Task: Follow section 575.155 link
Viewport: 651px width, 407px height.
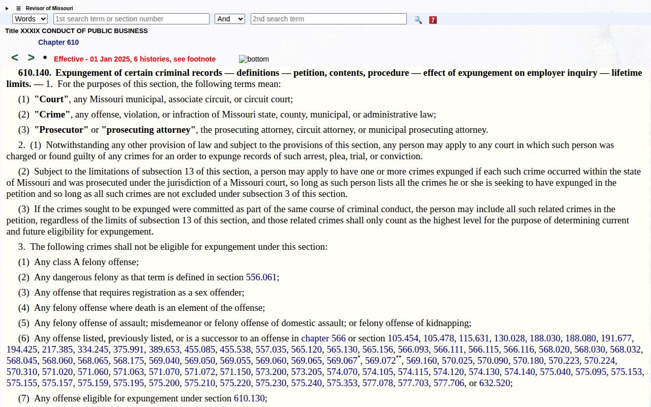Action: click(22, 383)
